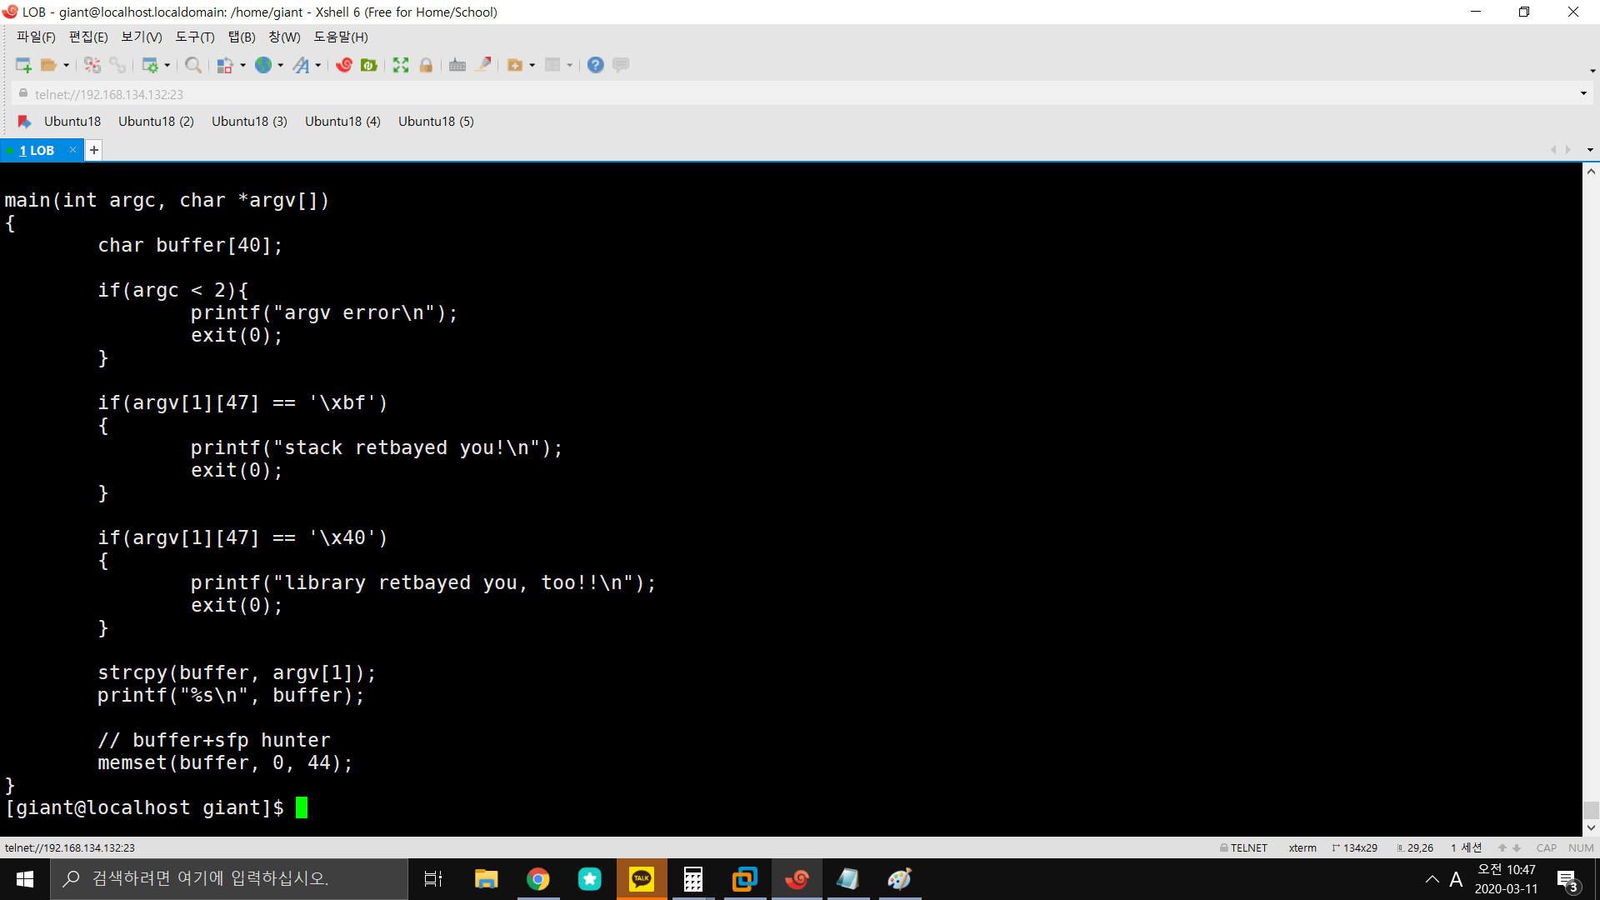Screen dimensions: 1600x900
Task: Toggle full screen mode icon
Action: (401, 65)
